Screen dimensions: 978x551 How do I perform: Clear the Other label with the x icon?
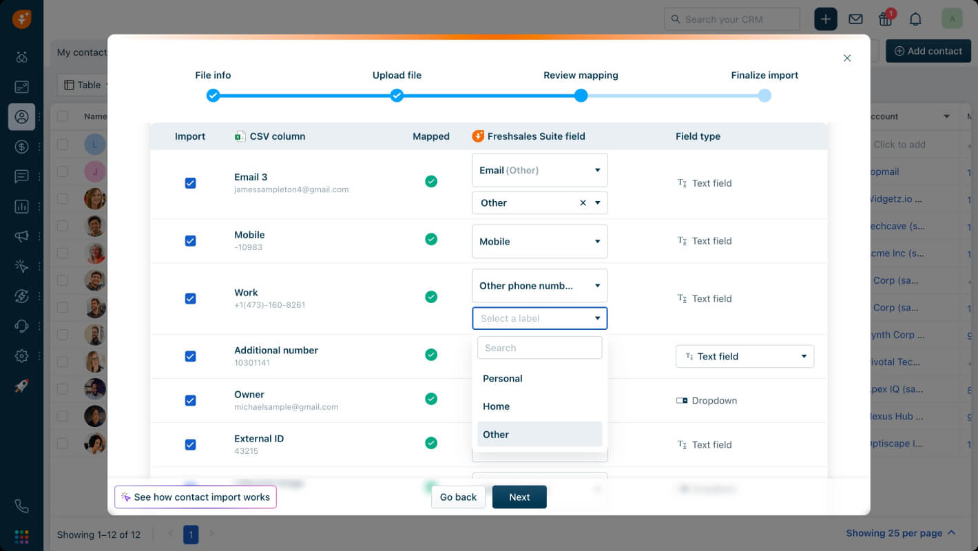[x=583, y=203]
